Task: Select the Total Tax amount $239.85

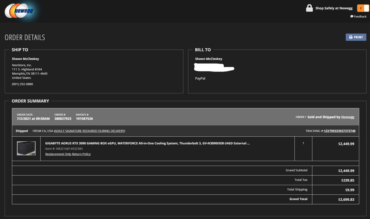Action: pos(348,180)
